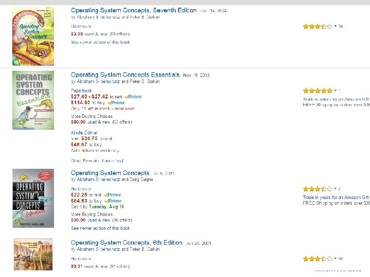The width and height of the screenshot is (370, 277).
Task: Open Operating System Concepts, 6th Edition title
Action: point(126,243)
